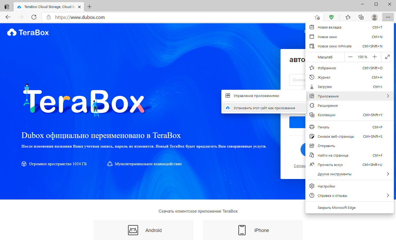The height and width of the screenshot is (240, 396).
Task: Open the tab actions menu icon
Action: pos(7,7)
